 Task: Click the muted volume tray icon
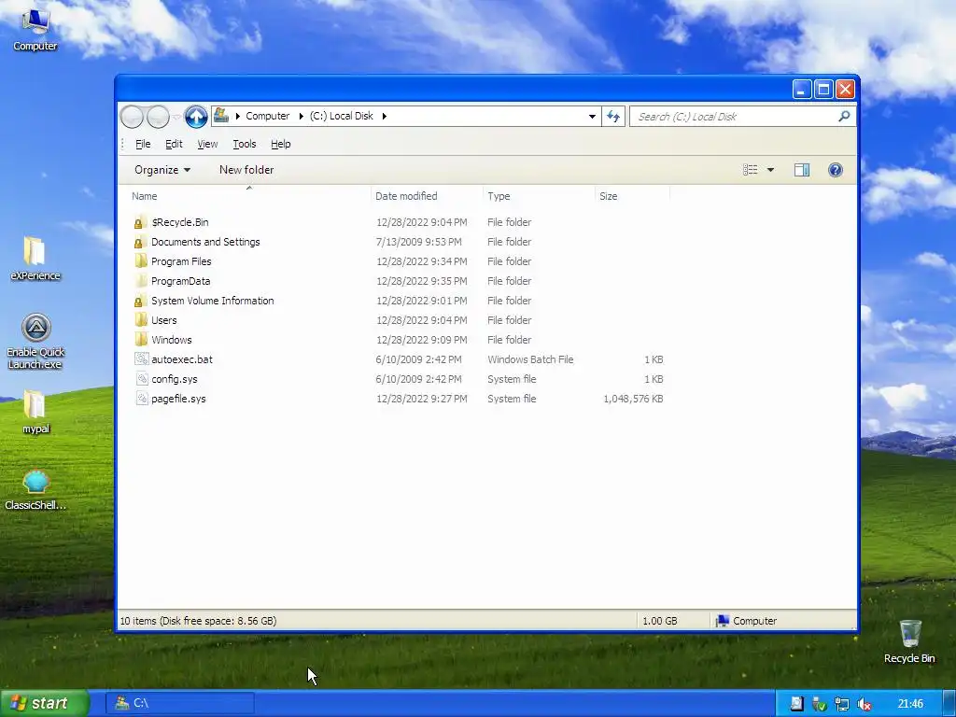coord(864,704)
